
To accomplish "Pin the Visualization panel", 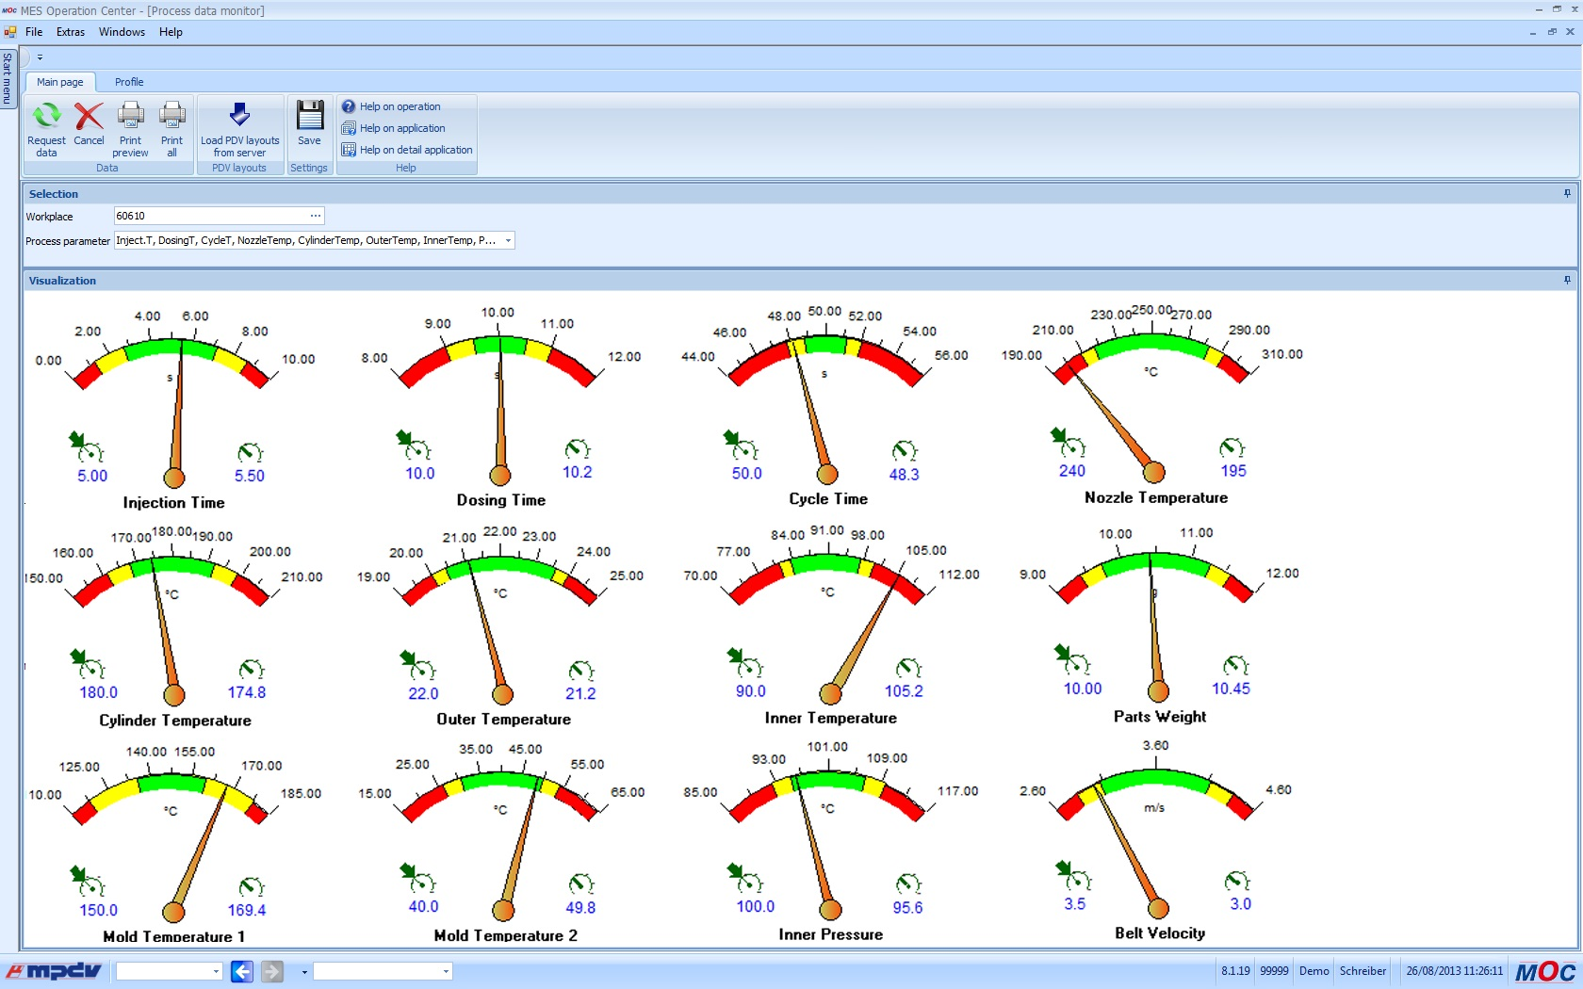I will (x=1567, y=280).
